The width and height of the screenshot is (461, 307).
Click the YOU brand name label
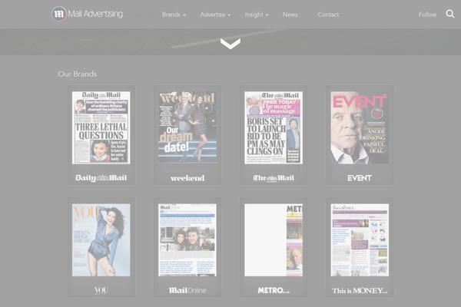101,290
